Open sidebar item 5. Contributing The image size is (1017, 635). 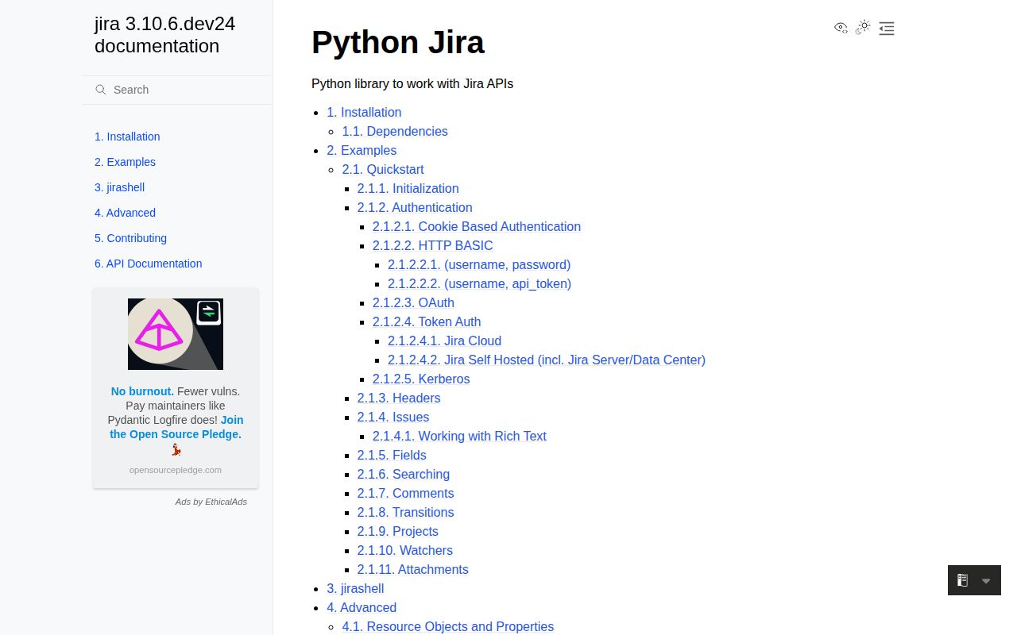(x=130, y=238)
